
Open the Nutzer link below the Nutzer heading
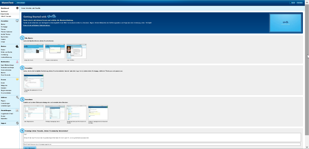[x=3, y=50]
